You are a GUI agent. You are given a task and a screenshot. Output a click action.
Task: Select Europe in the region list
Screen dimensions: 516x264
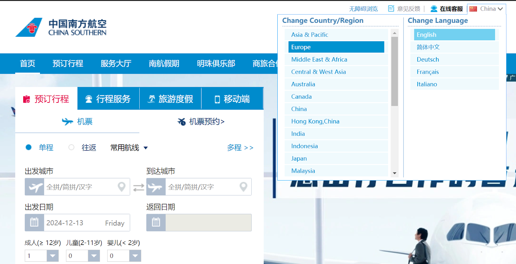(336, 47)
